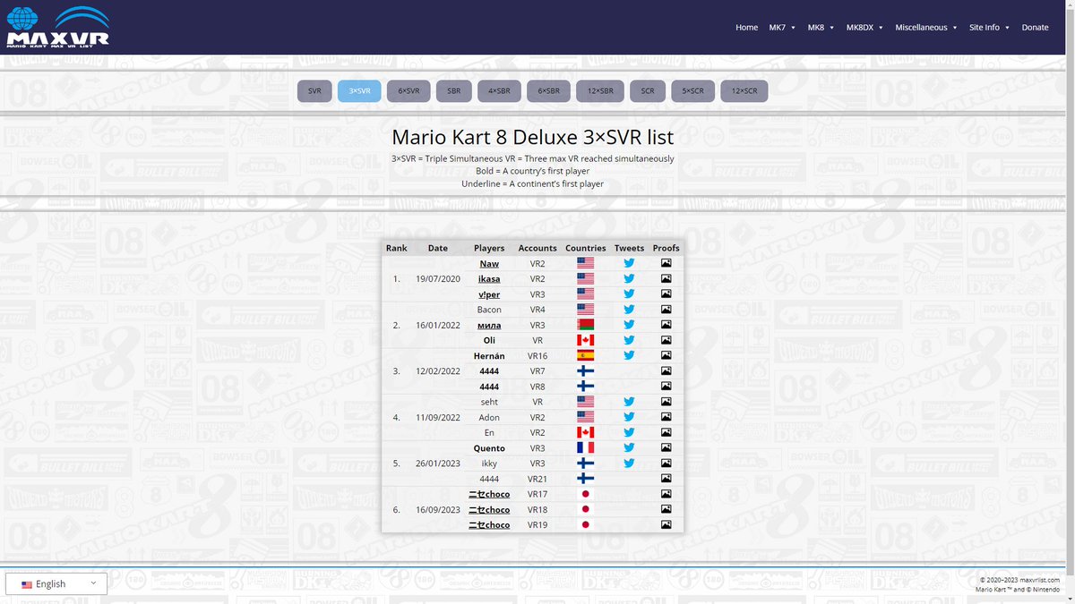1075x604 pixels.
Task: Click the Belarus flag in мила's row
Action: click(585, 325)
